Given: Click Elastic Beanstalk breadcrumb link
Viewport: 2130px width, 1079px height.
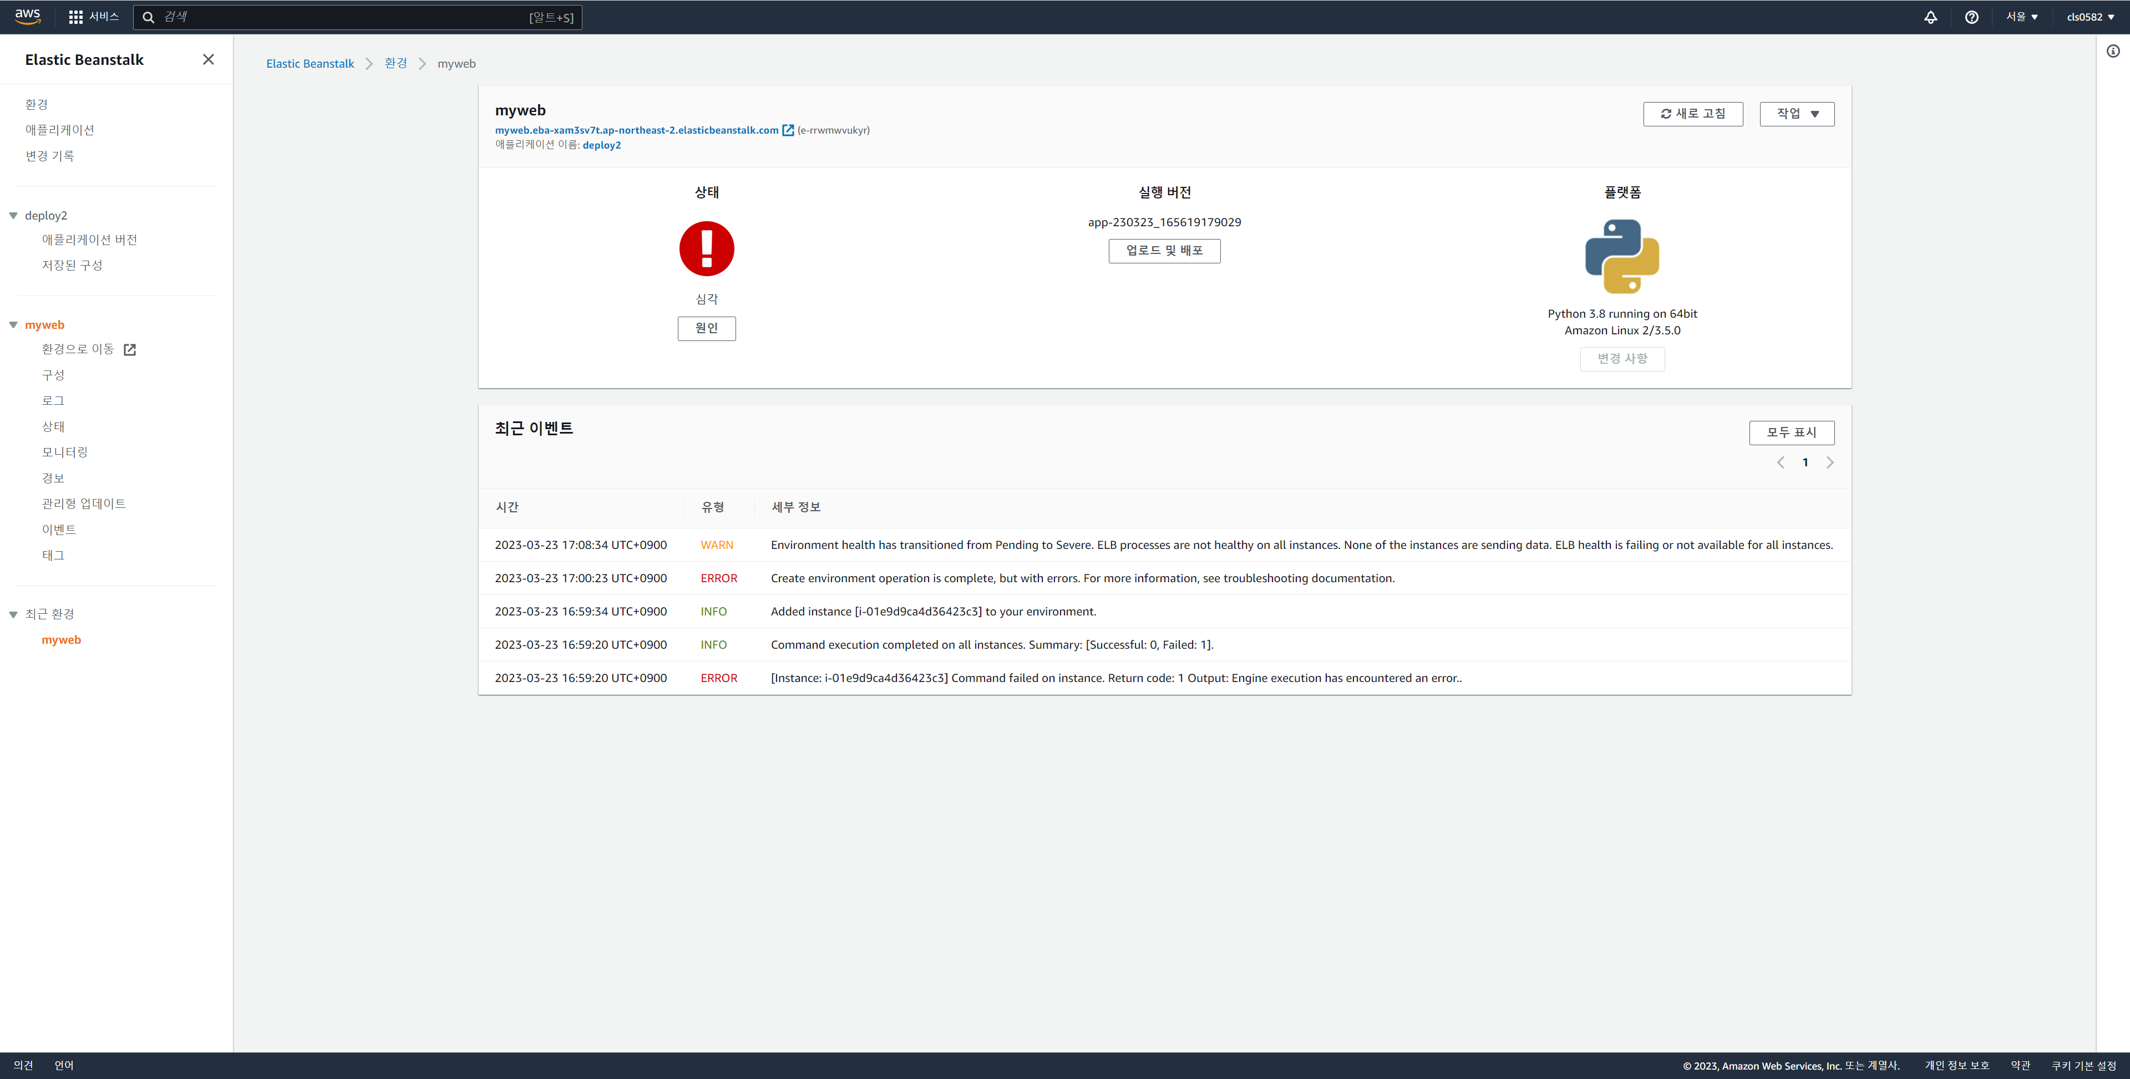Looking at the screenshot, I should 310,64.
